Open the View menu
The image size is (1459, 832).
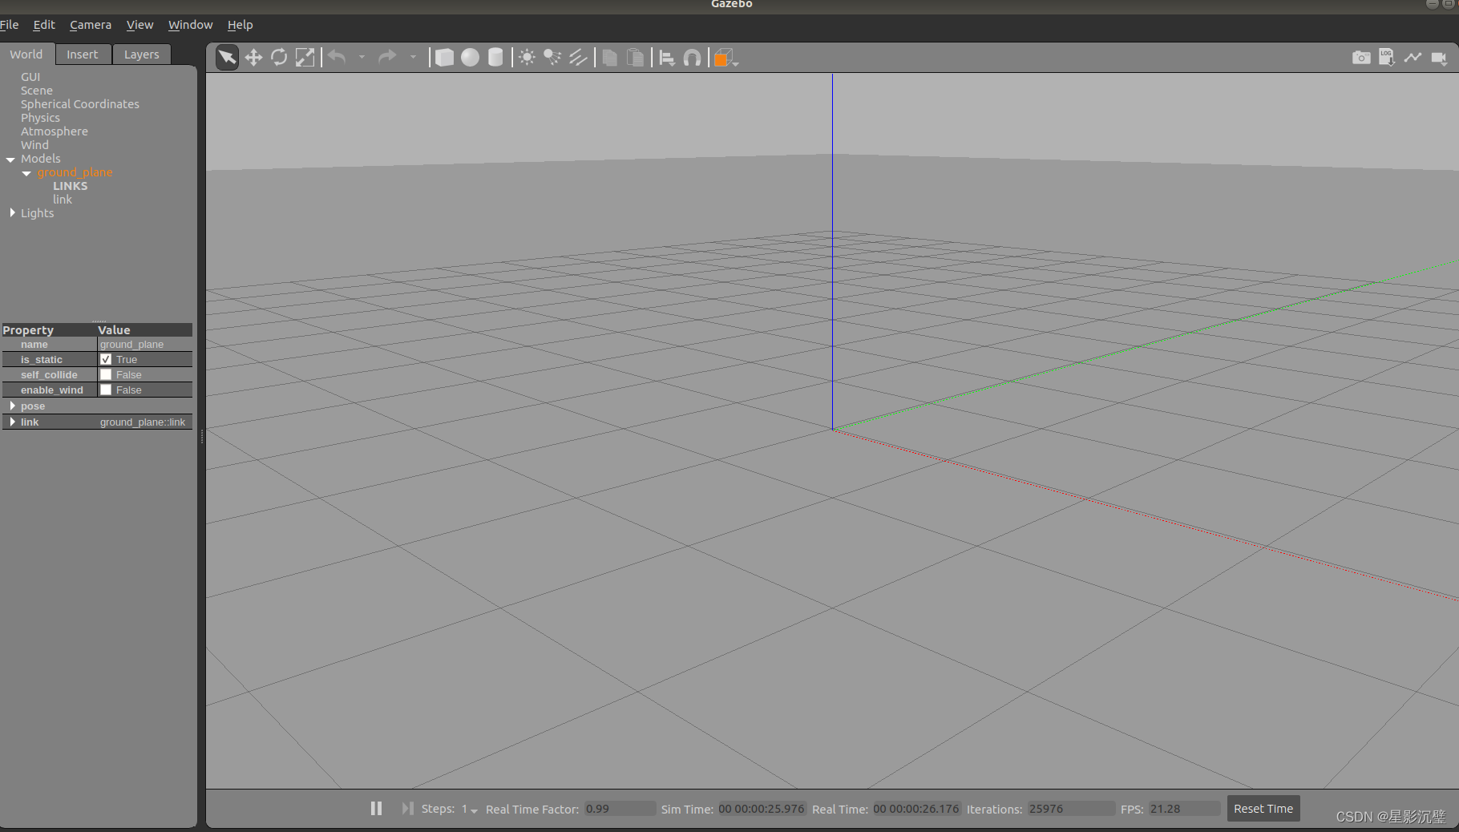click(x=139, y=25)
